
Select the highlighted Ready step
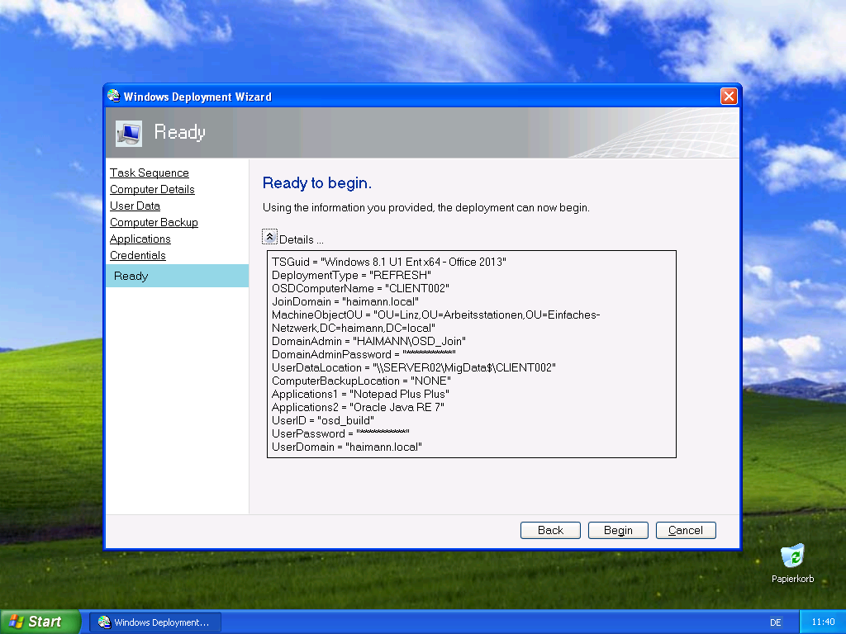click(177, 276)
